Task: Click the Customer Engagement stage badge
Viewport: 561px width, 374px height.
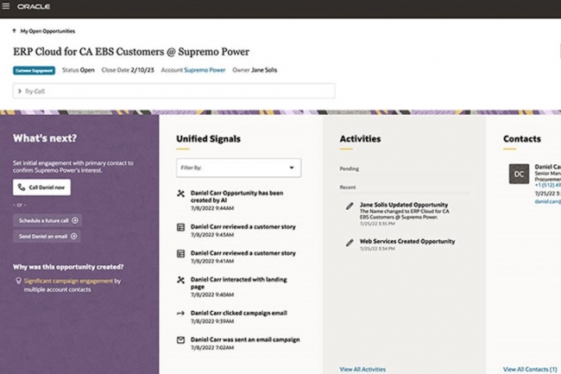Action: click(34, 71)
